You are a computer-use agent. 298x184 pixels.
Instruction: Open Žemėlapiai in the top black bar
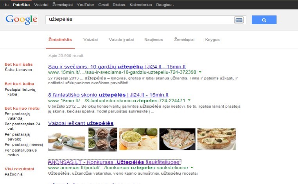(63, 5)
